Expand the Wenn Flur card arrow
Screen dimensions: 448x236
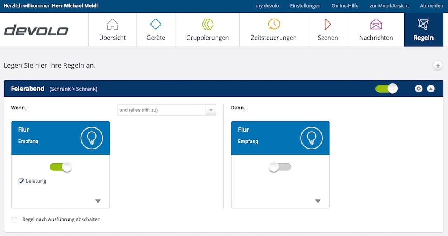coord(98,201)
